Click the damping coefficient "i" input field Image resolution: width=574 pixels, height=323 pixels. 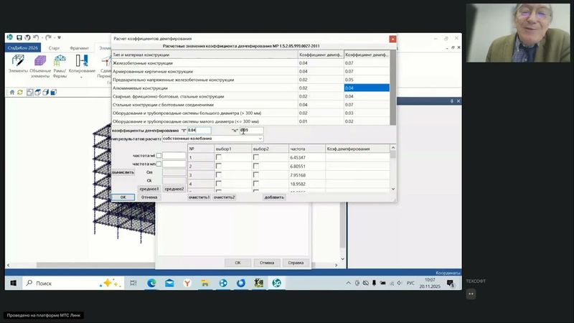pos(199,131)
